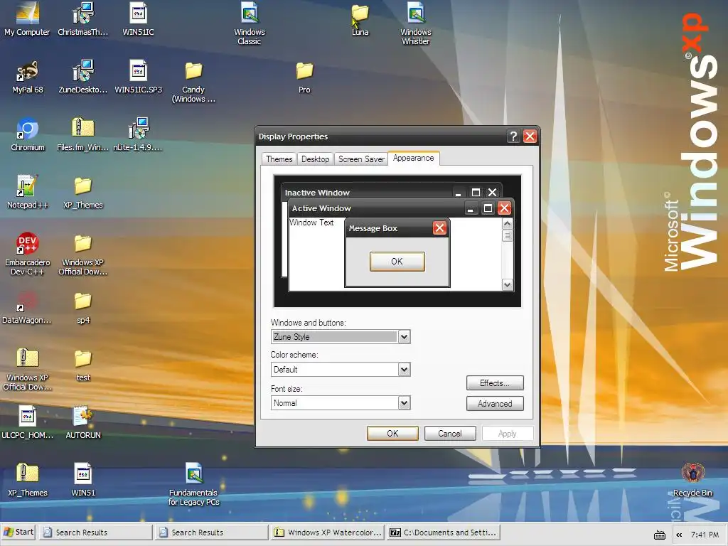Open Windows Classic theme file icon
Screen dimensions: 728x546
pos(250,23)
